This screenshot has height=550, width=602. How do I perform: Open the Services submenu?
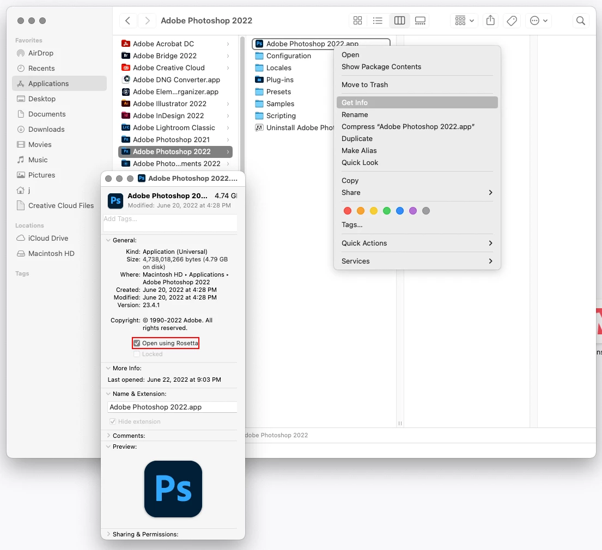(x=417, y=261)
